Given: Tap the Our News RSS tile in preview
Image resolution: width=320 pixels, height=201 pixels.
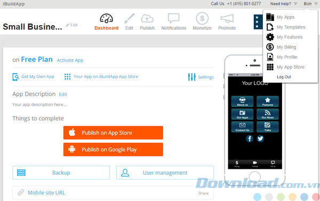Looking at the screenshot, I should (x=268, y=114).
